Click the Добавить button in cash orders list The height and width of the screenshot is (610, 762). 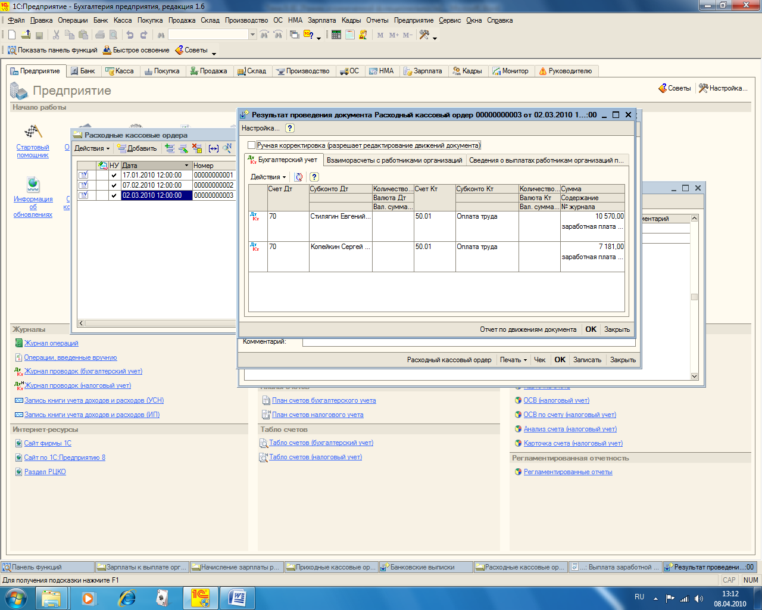[137, 148]
